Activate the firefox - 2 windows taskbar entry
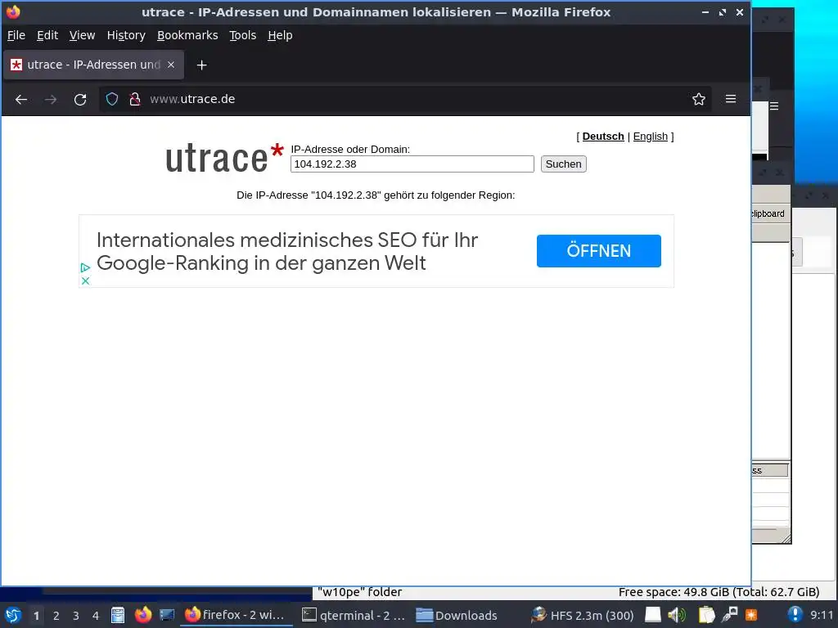This screenshot has width=838, height=628. click(236, 615)
